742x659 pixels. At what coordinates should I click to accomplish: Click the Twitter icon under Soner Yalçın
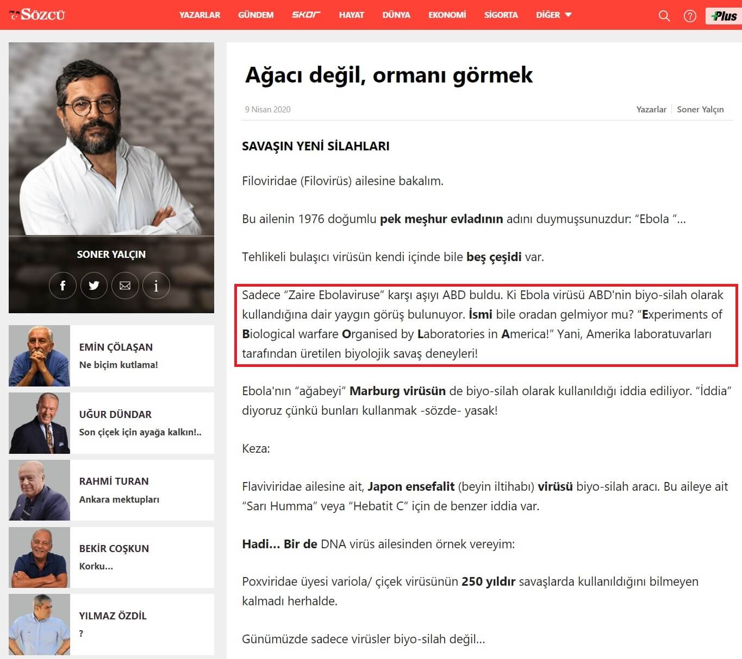[x=94, y=286]
